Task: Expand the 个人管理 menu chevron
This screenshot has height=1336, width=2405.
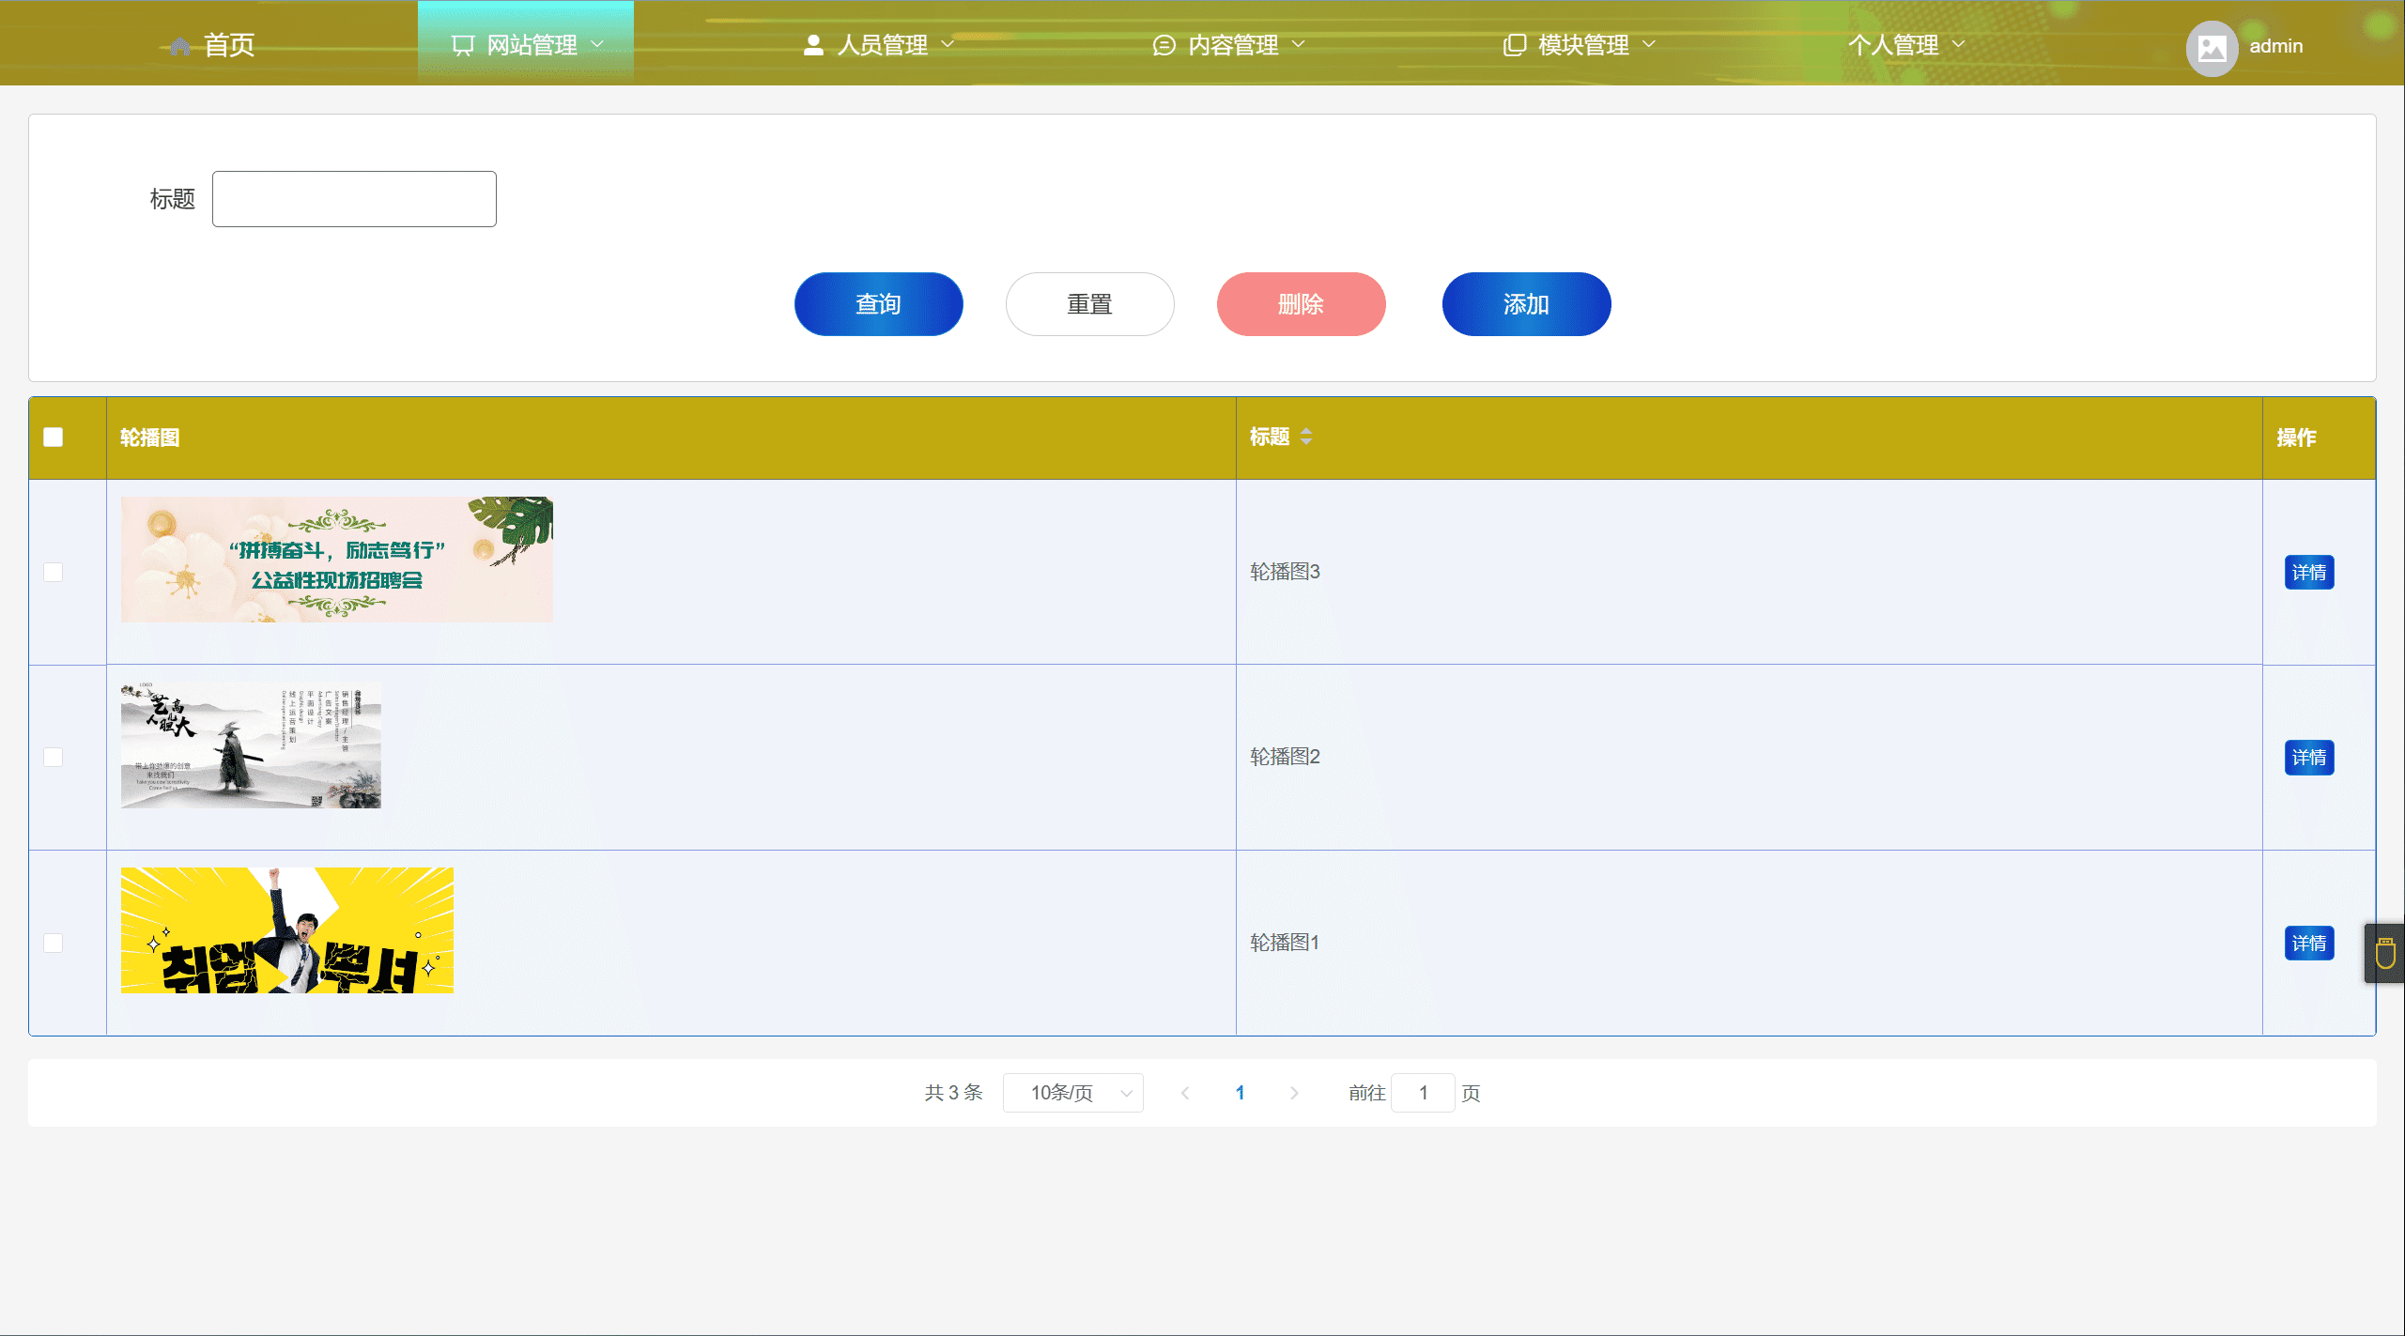Action: point(1958,44)
